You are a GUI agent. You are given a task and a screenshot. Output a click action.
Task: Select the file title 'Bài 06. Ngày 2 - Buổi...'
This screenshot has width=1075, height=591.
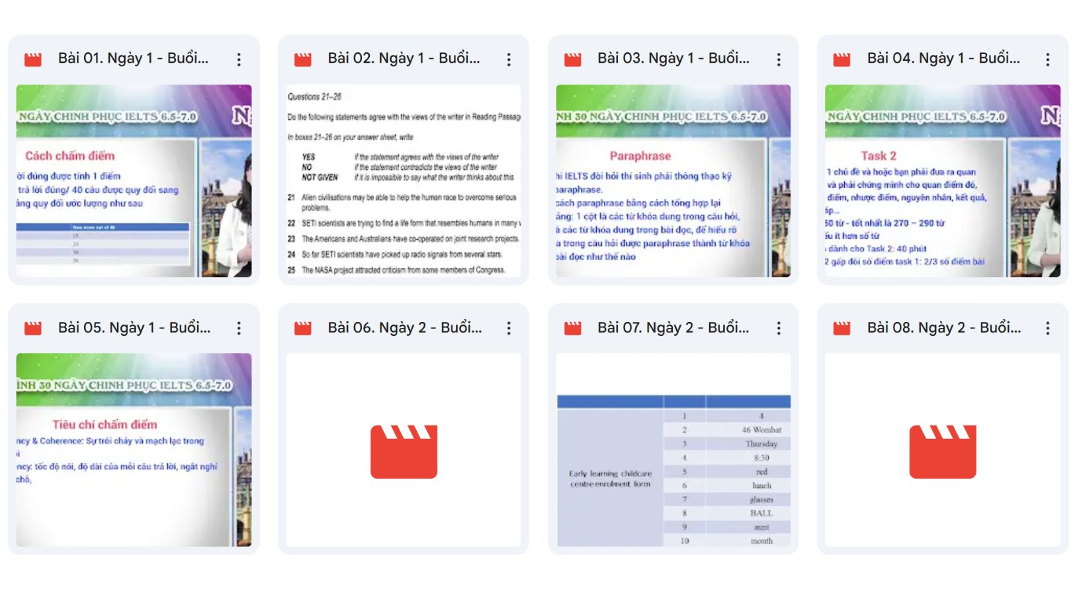(x=405, y=327)
